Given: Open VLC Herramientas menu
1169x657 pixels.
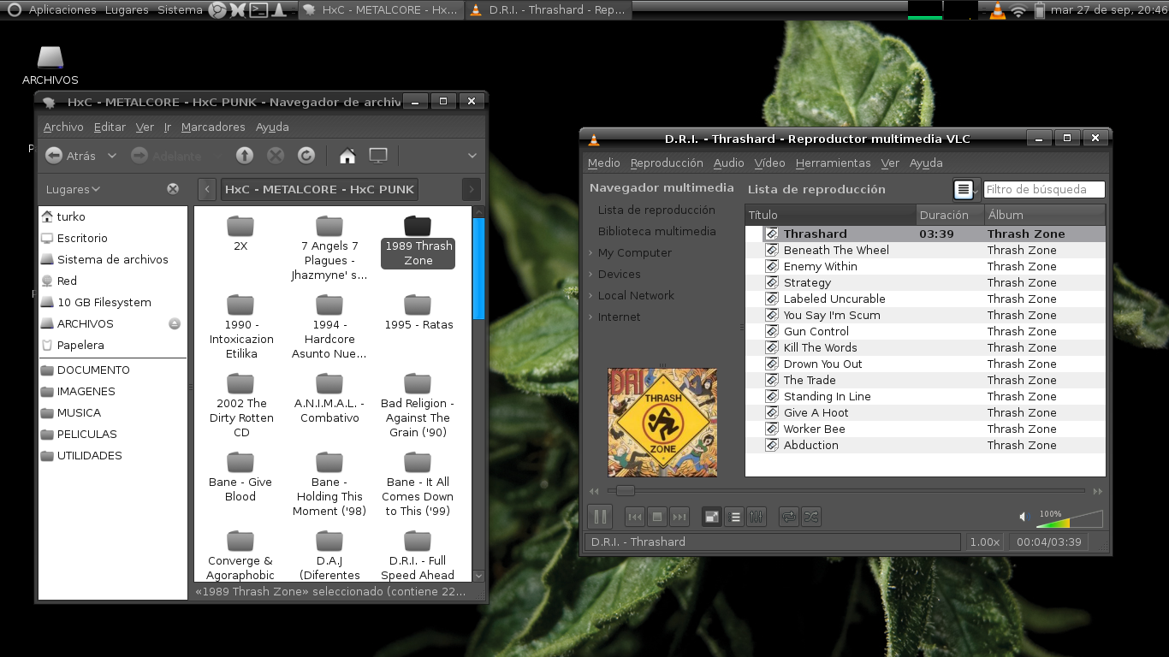Looking at the screenshot, I should pyautogui.click(x=833, y=163).
